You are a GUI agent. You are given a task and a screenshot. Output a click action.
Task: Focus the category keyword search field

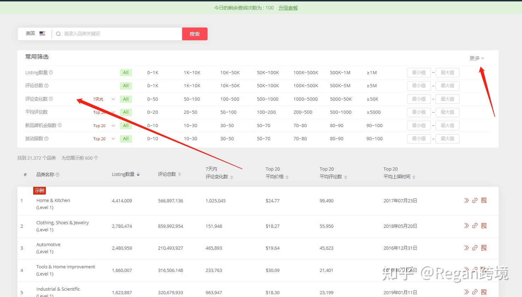point(120,34)
